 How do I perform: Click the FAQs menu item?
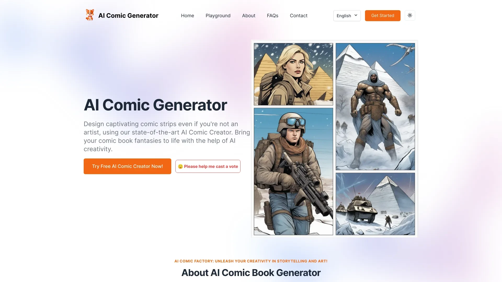coord(272,15)
